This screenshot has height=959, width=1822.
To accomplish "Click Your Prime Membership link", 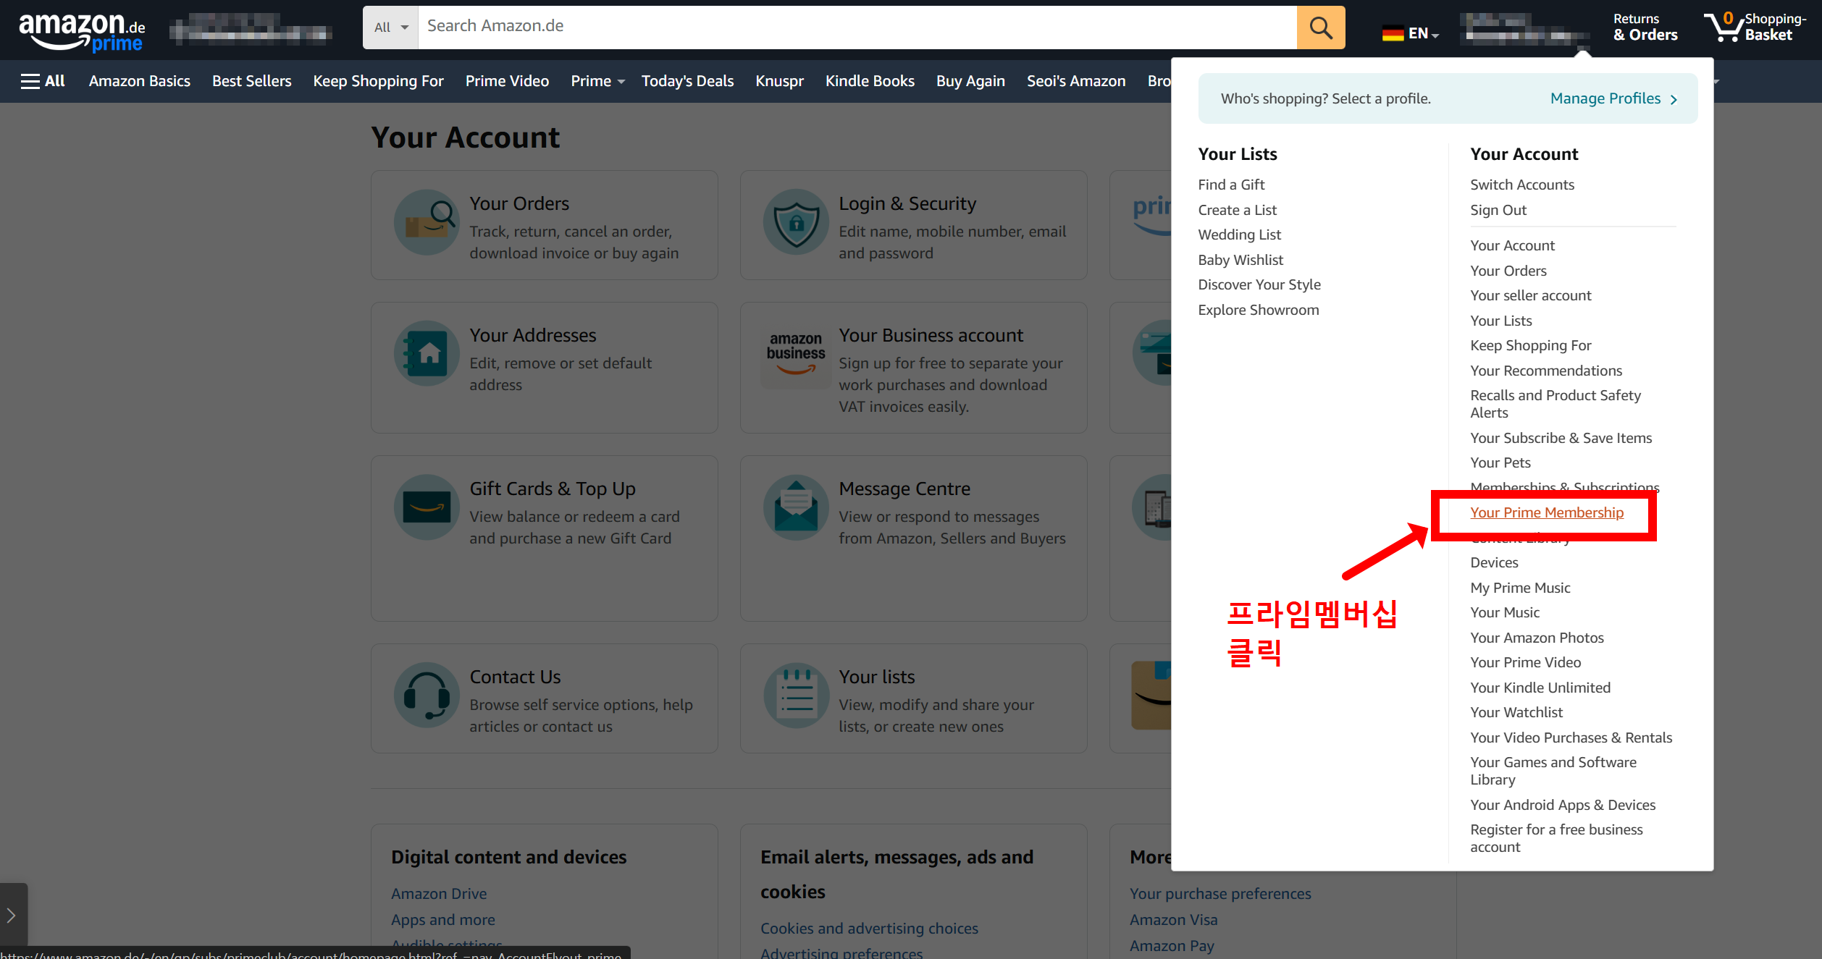I will pos(1546,512).
